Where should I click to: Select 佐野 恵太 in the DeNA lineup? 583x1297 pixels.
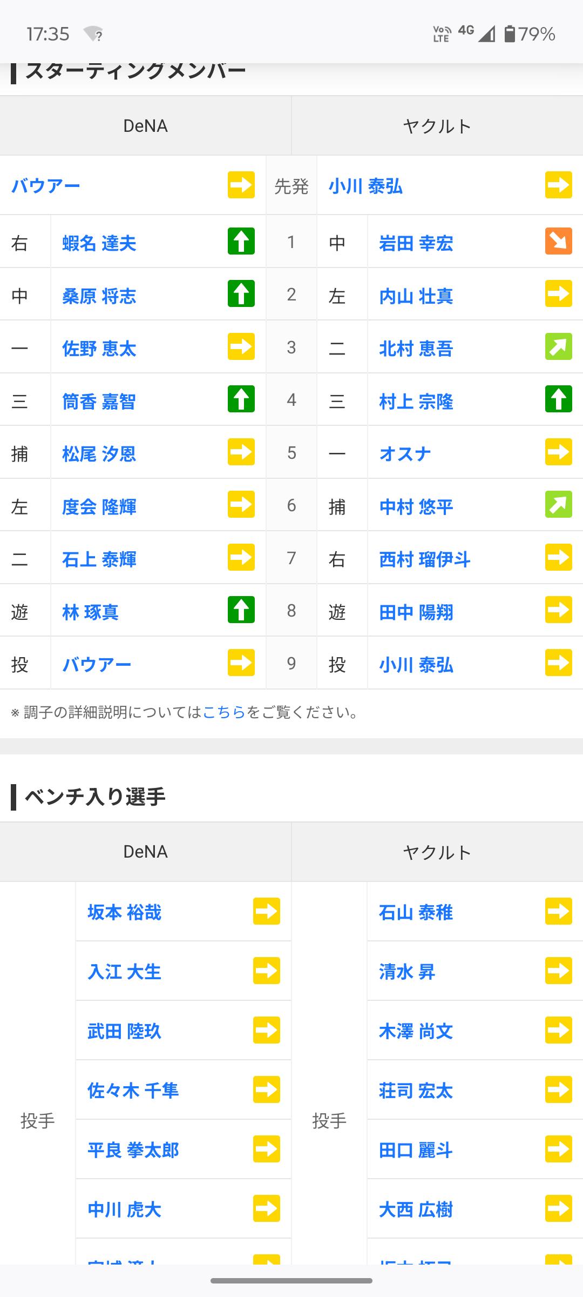pos(99,349)
